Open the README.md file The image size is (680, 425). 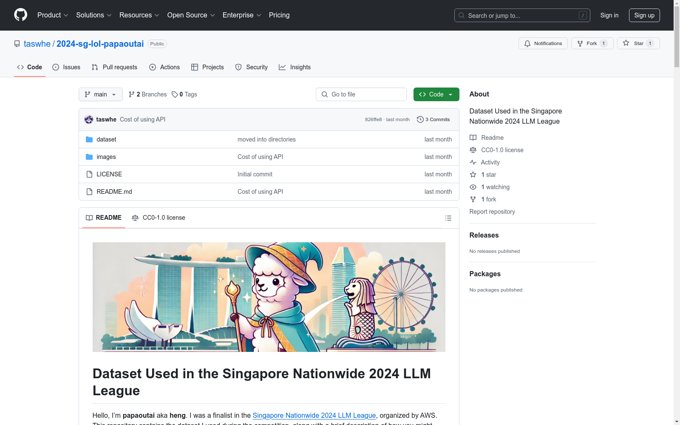click(114, 192)
